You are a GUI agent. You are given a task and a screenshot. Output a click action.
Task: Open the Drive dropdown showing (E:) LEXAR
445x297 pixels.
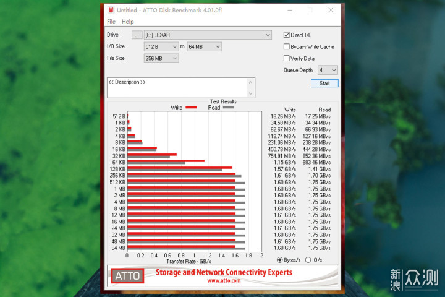(x=208, y=35)
